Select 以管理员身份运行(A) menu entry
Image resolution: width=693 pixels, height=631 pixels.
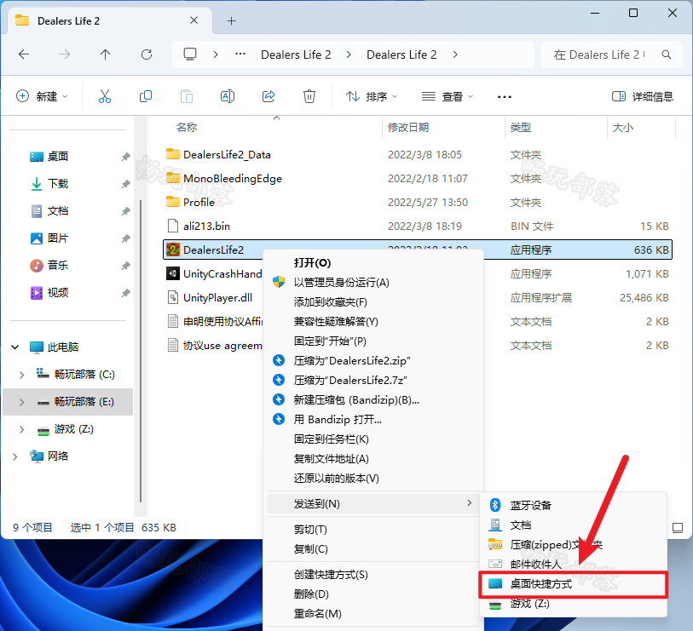pos(373,283)
